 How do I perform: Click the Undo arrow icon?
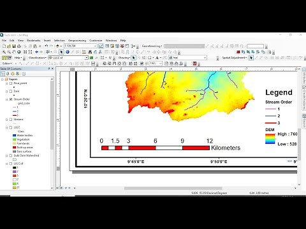[47, 46]
